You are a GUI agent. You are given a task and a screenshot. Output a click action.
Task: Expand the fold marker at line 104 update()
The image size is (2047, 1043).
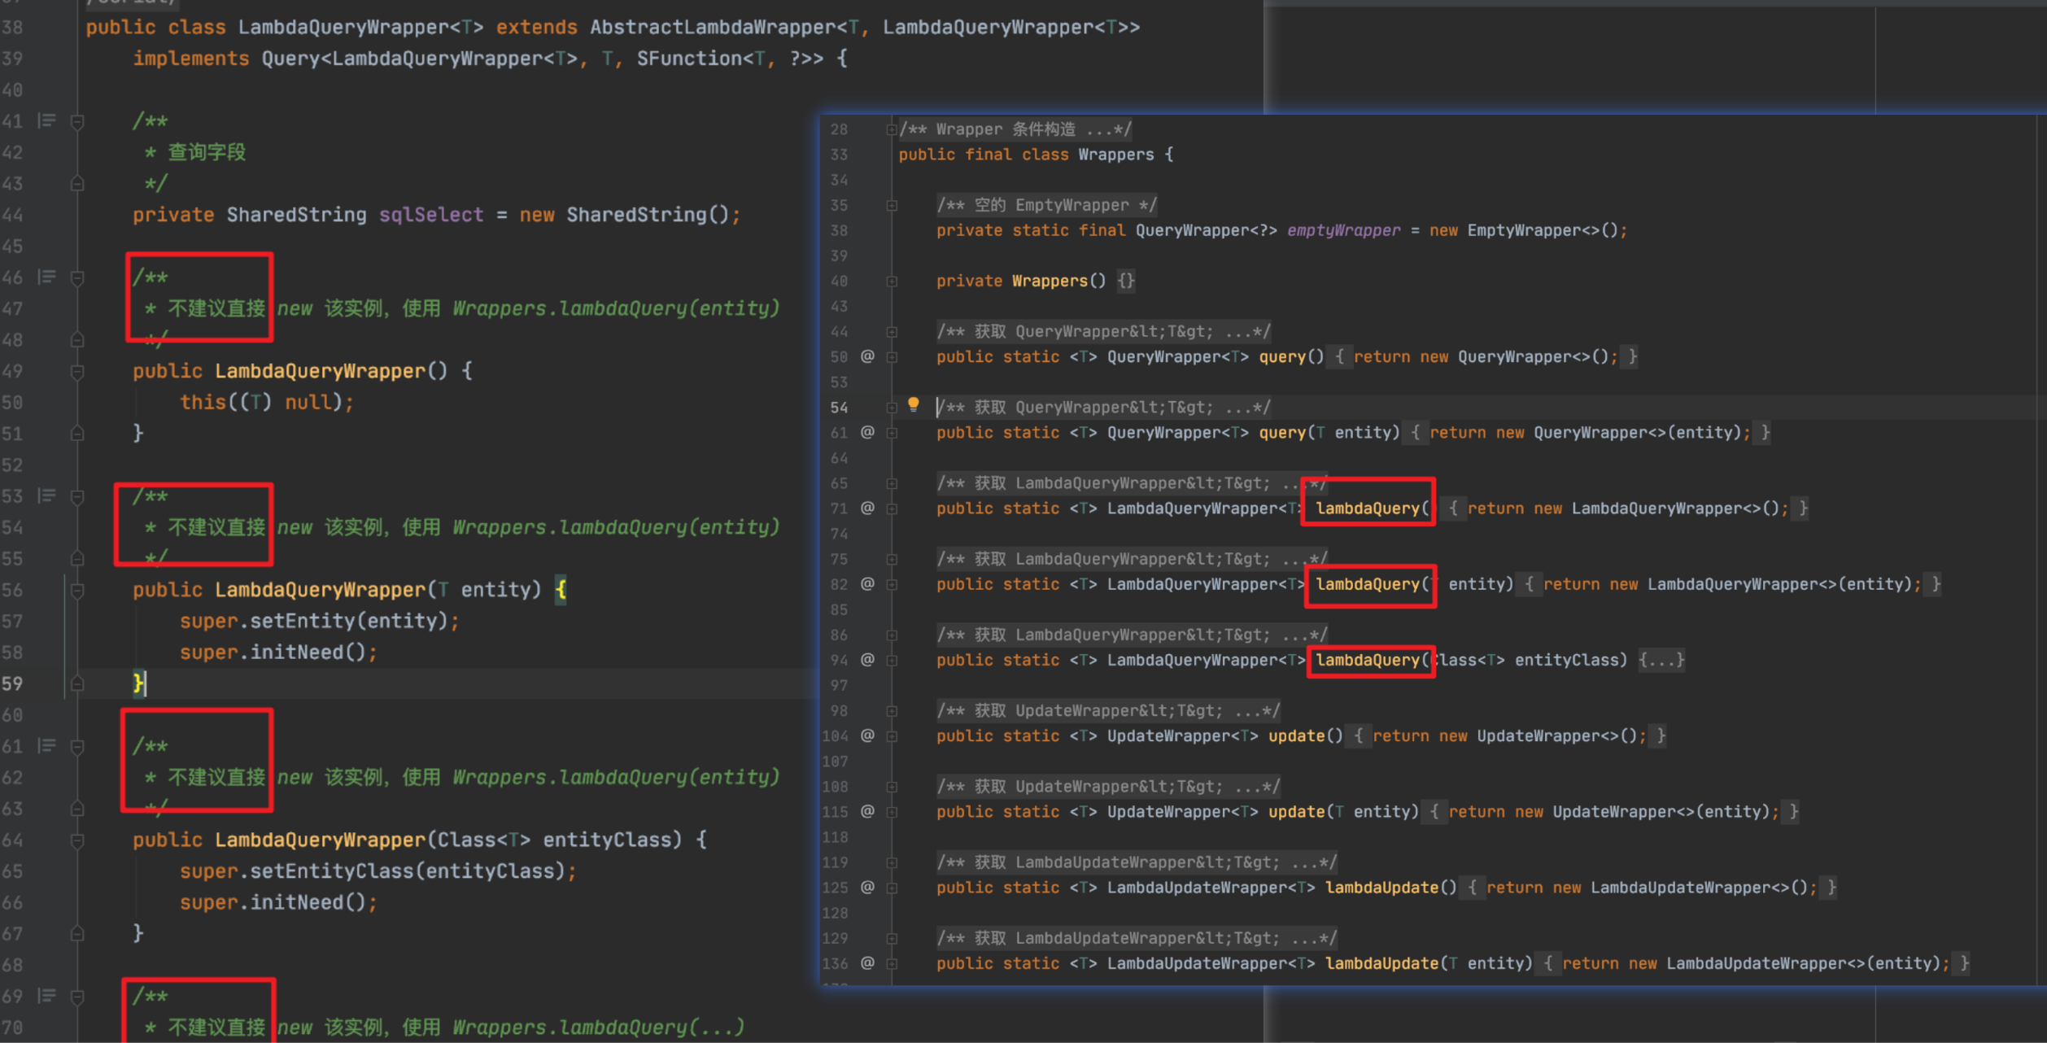(x=892, y=736)
